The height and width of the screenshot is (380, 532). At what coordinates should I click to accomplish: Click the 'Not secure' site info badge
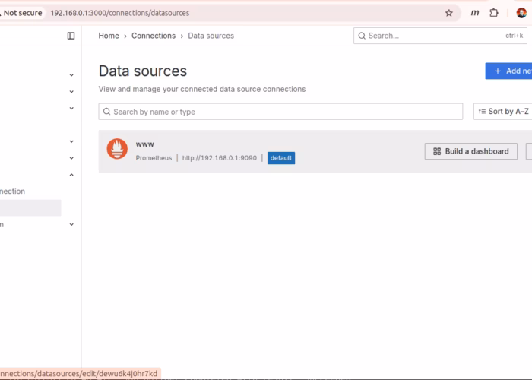[21, 13]
